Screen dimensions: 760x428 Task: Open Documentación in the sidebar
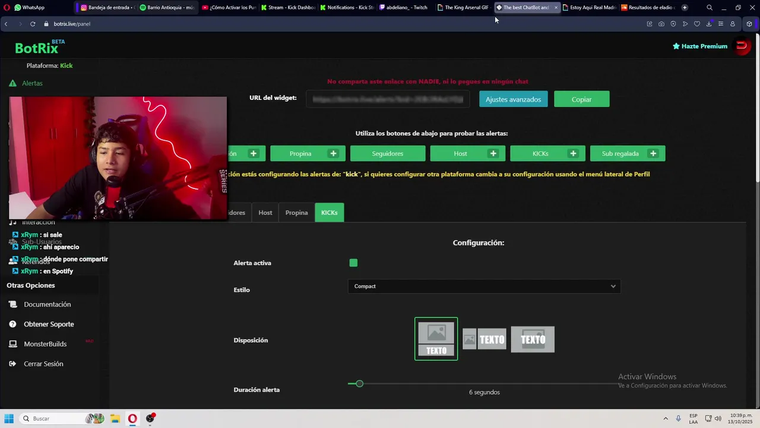coord(47,304)
